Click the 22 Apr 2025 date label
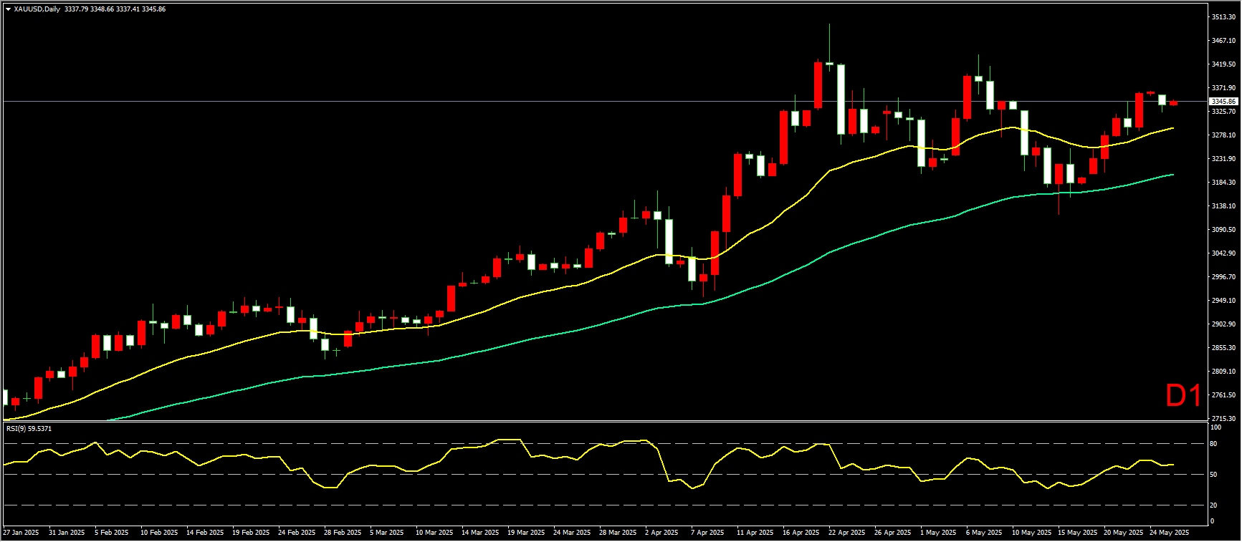 pyautogui.click(x=847, y=533)
